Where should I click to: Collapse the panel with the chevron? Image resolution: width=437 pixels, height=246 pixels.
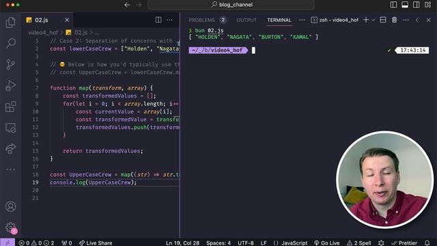[417, 20]
